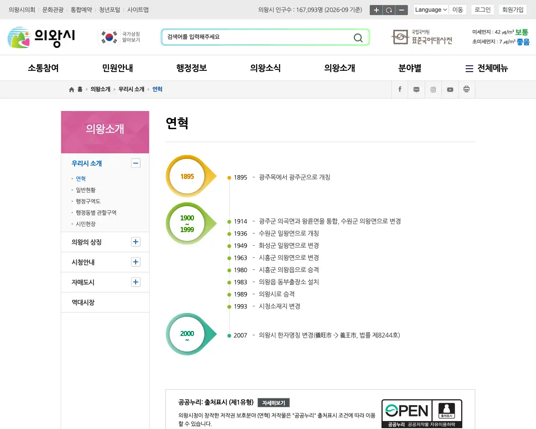
Task: Open the Language dropdown
Action: (x=431, y=10)
